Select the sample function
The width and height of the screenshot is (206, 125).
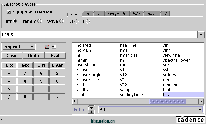[127, 89]
